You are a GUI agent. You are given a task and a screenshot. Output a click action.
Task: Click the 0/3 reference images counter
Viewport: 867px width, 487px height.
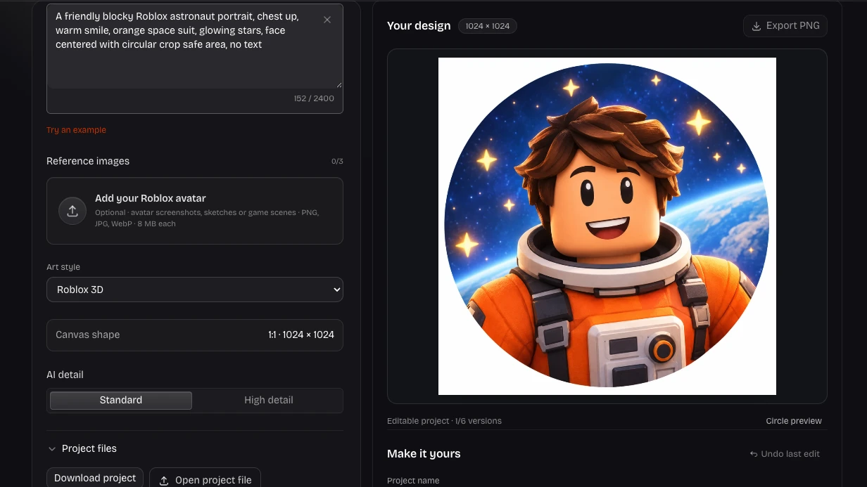click(x=337, y=162)
